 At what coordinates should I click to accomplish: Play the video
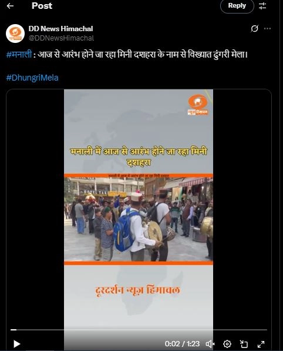pos(17,344)
